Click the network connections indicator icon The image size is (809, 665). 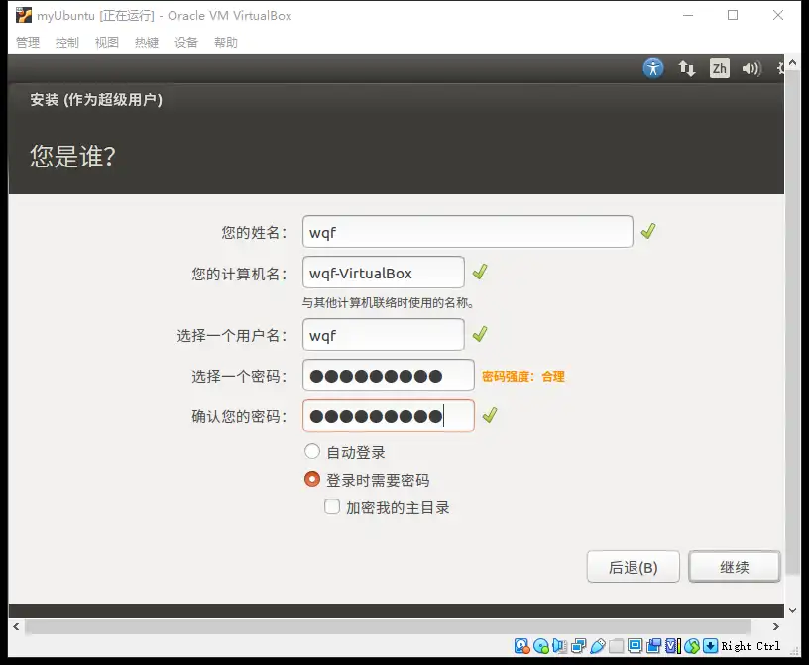click(686, 68)
